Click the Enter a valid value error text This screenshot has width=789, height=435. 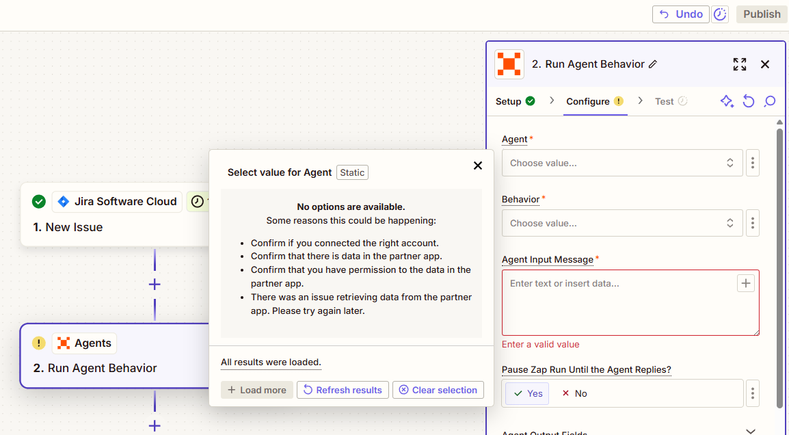pos(540,345)
